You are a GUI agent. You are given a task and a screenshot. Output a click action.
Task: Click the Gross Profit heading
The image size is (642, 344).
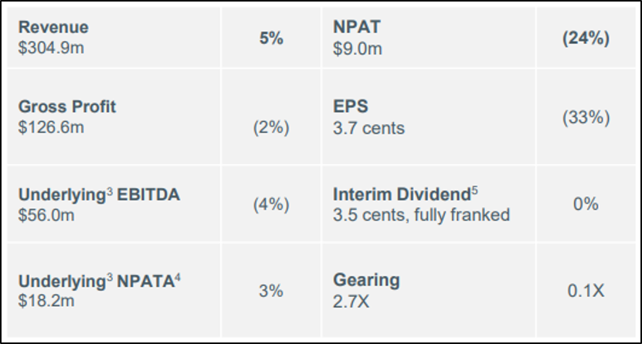pos(67,106)
